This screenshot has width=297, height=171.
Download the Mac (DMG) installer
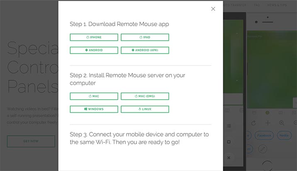click(145, 96)
